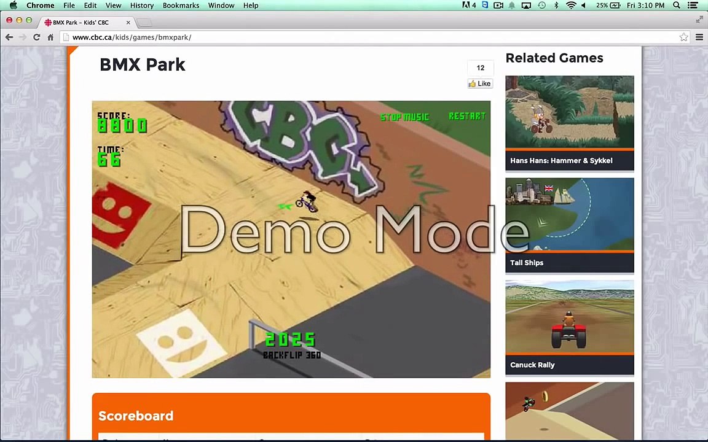Open the Help menu

[x=251, y=6]
